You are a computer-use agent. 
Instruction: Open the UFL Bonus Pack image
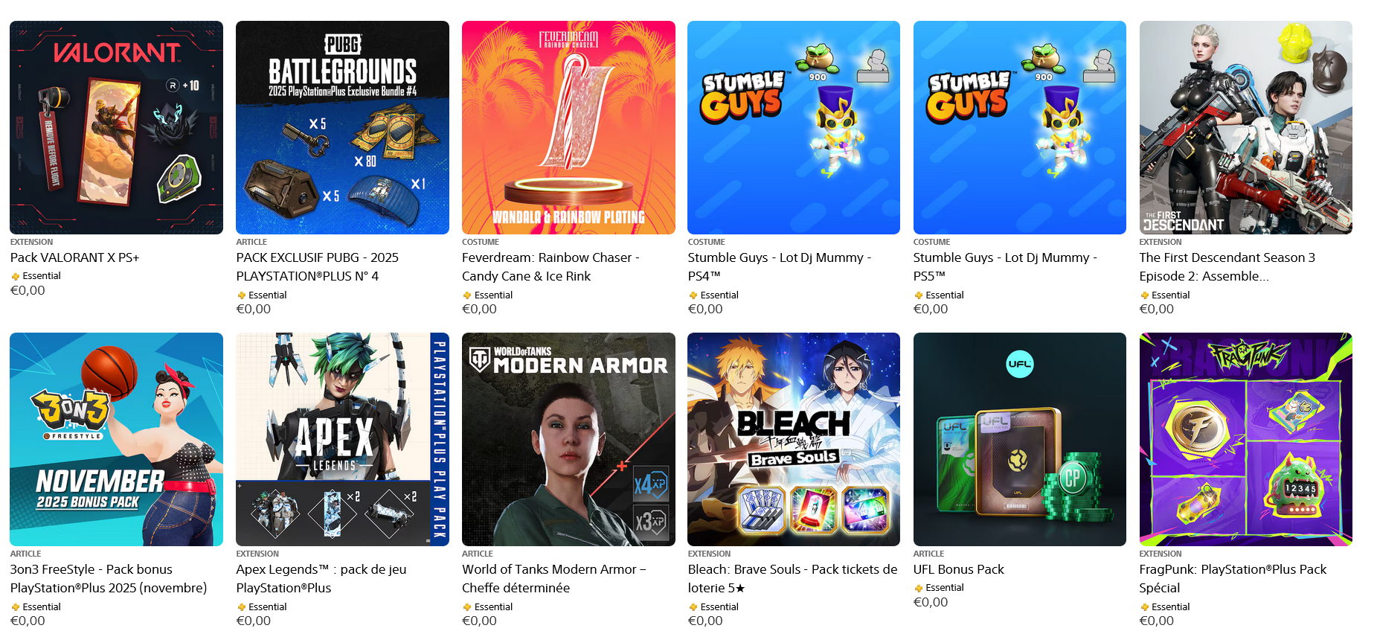[x=1020, y=439]
